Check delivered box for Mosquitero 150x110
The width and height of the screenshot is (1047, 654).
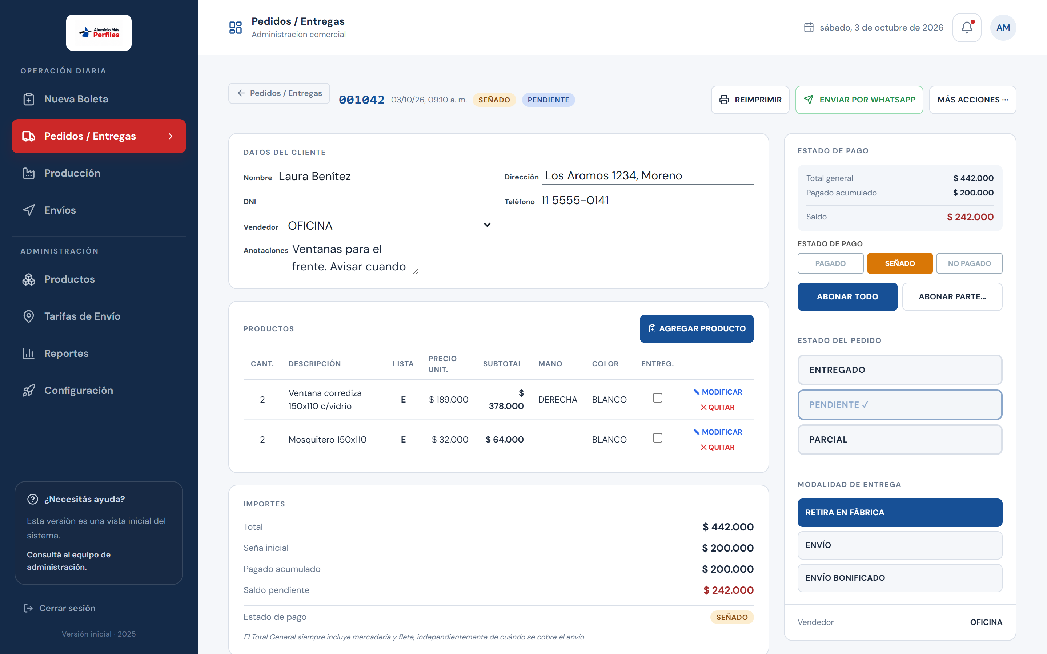pyautogui.click(x=657, y=438)
